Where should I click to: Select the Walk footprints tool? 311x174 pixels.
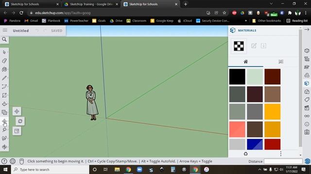pos(4,138)
